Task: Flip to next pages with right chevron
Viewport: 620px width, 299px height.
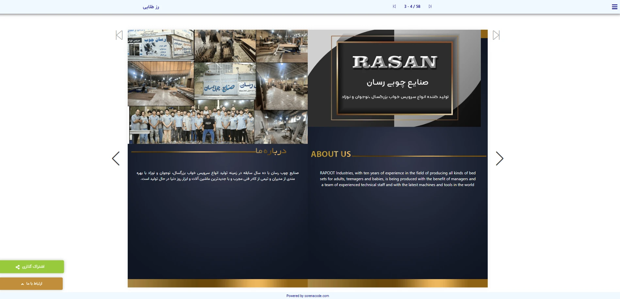Action: click(499, 159)
